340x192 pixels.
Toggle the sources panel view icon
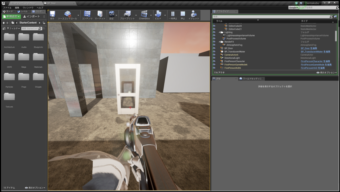click(x=4, y=29)
